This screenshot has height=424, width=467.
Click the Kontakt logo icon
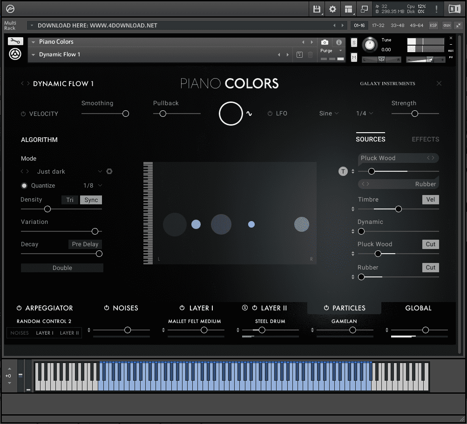(10, 9)
